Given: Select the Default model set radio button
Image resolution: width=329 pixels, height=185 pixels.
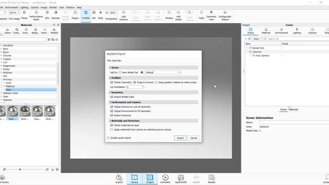Looking at the screenshot, I should point(142,72).
